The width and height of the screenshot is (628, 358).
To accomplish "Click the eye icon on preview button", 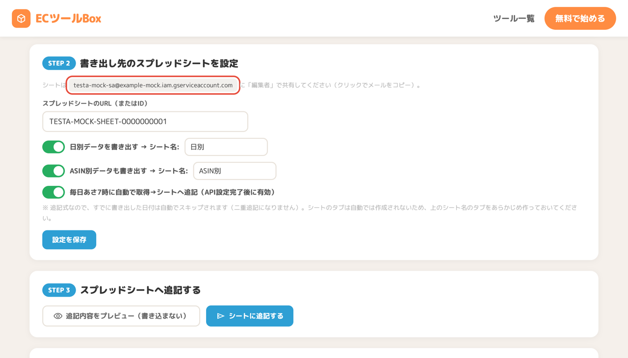I will click(58, 316).
